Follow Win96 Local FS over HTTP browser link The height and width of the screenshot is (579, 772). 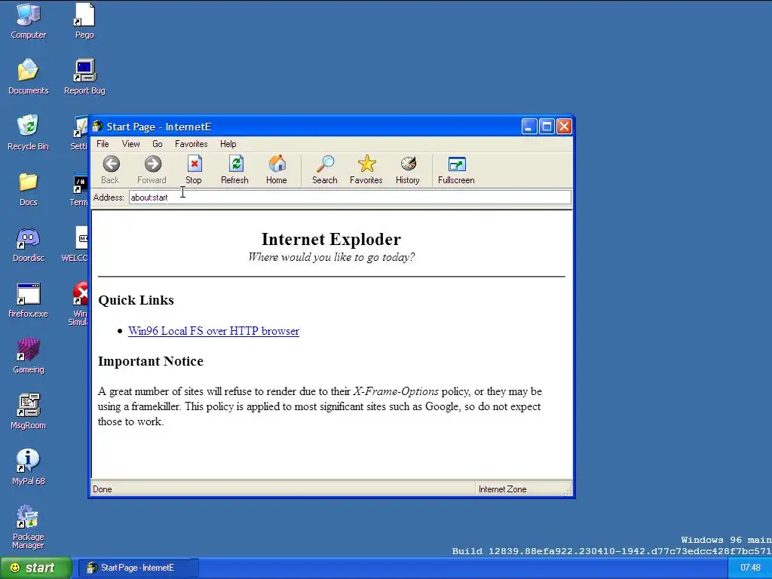coord(213,331)
